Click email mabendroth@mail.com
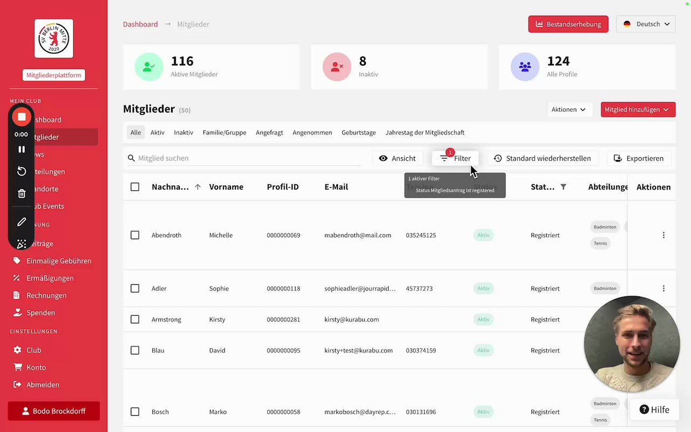This screenshot has width=691, height=432. (x=358, y=235)
